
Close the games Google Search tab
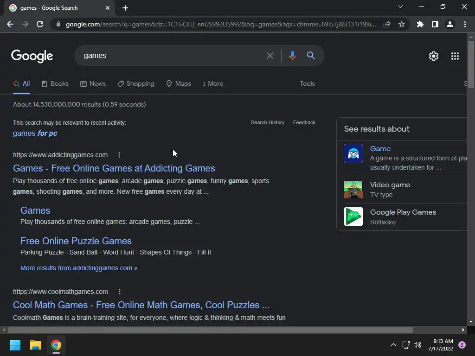click(x=108, y=8)
